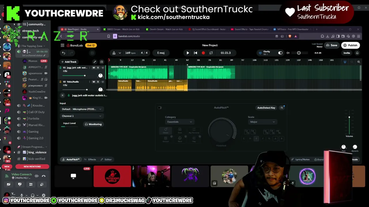Screen dimensions: 369x207
Task: Switch to the Editor tab
Action: click(106, 160)
